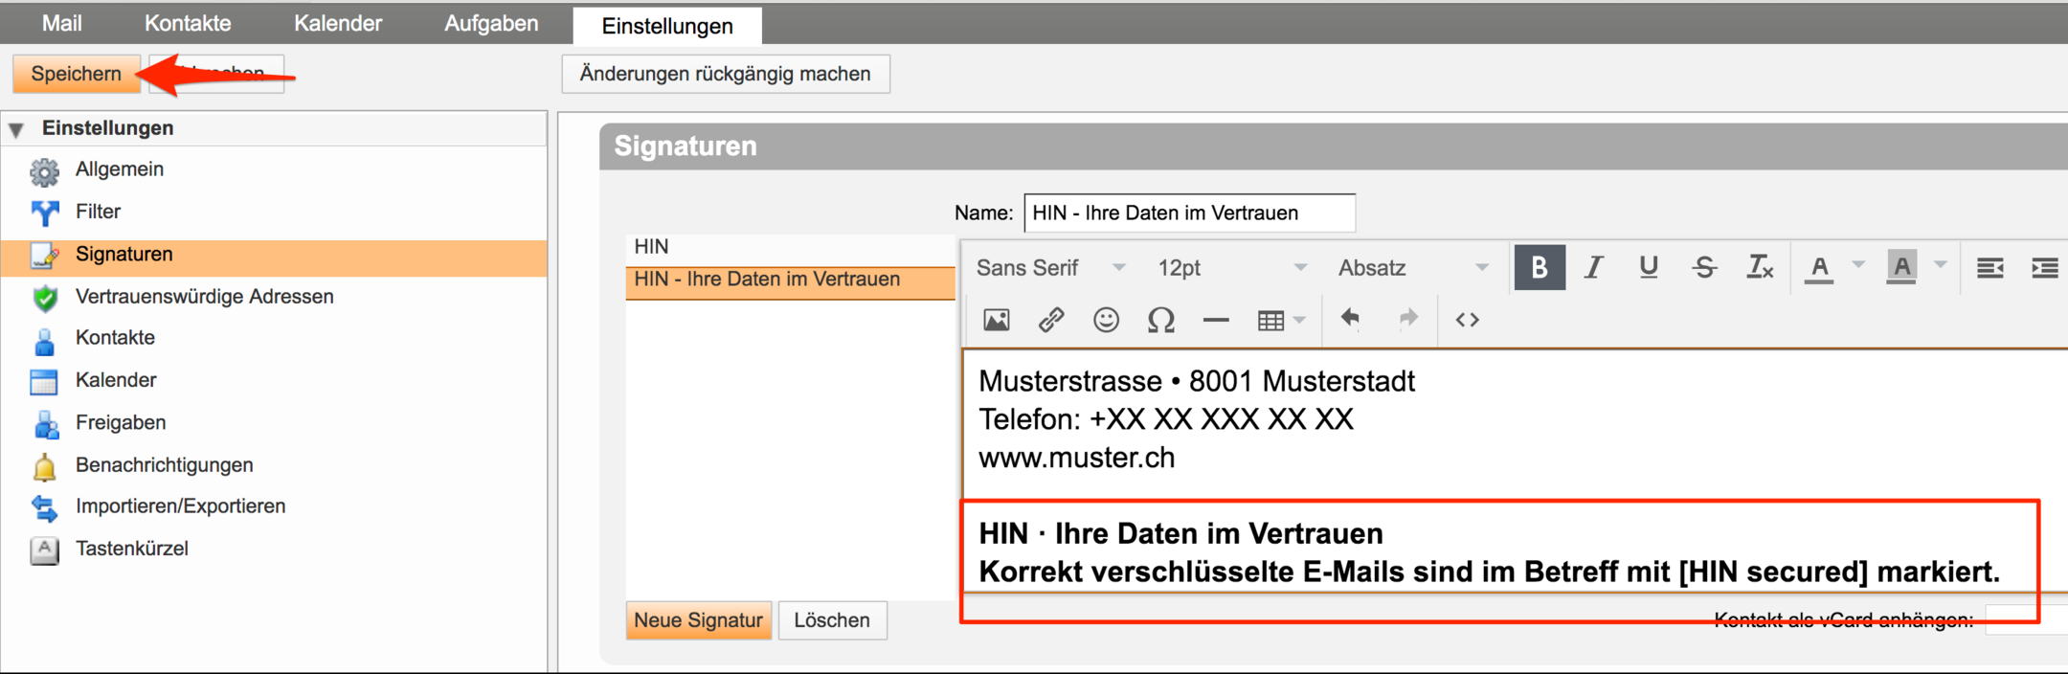Viewport: 2068px width, 674px height.
Task: Open the emoticon picker
Action: (x=1106, y=320)
